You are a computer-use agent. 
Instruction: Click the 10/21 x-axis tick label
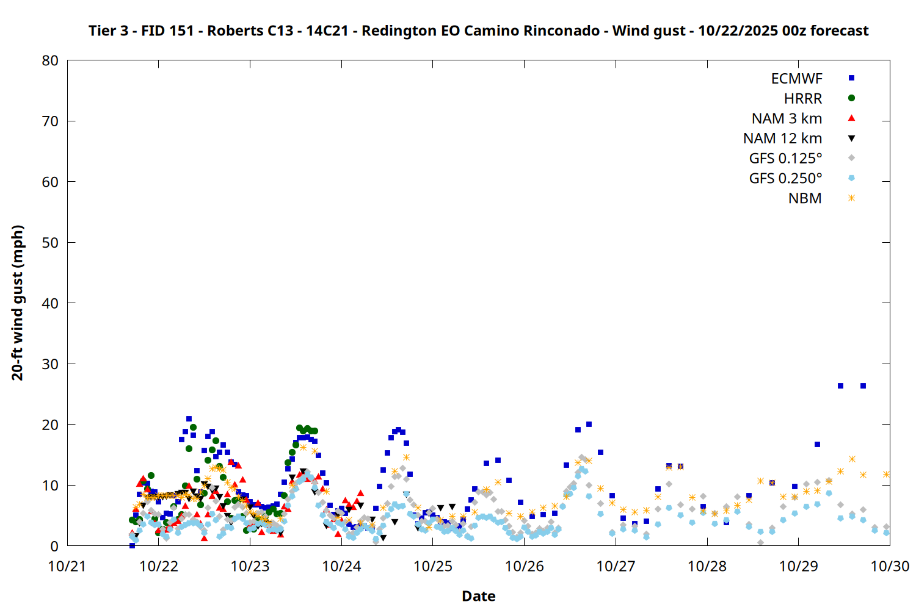(x=67, y=566)
